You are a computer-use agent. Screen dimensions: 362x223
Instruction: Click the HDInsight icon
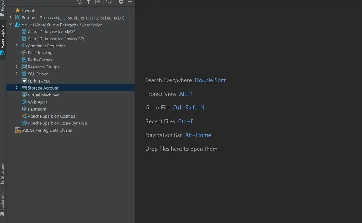pos(24,109)
